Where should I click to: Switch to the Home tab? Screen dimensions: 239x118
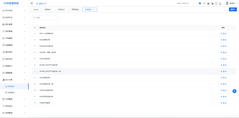coord(36,10)
